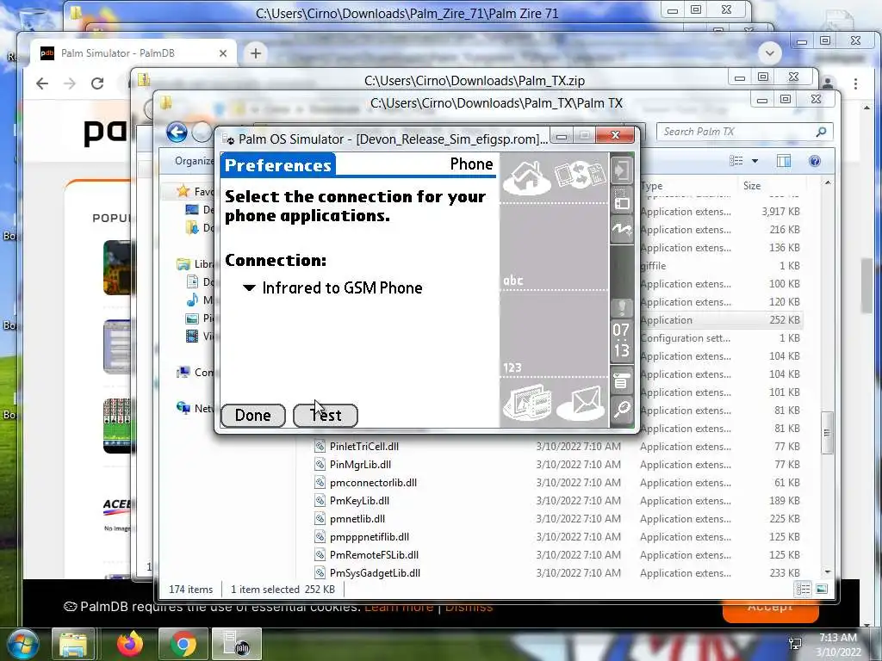Select the Palm Simulator - PalmDB browser tab

[134, 53]
